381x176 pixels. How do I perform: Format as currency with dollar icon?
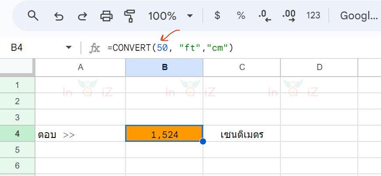tap(217, 16)
